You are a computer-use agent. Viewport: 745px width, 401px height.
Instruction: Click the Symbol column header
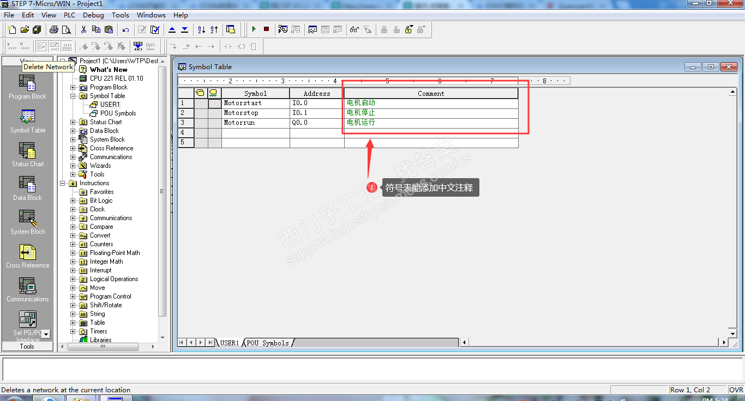(x=255, y=93)
